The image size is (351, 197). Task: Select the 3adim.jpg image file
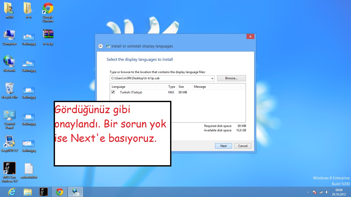click(x=29, y=92)
